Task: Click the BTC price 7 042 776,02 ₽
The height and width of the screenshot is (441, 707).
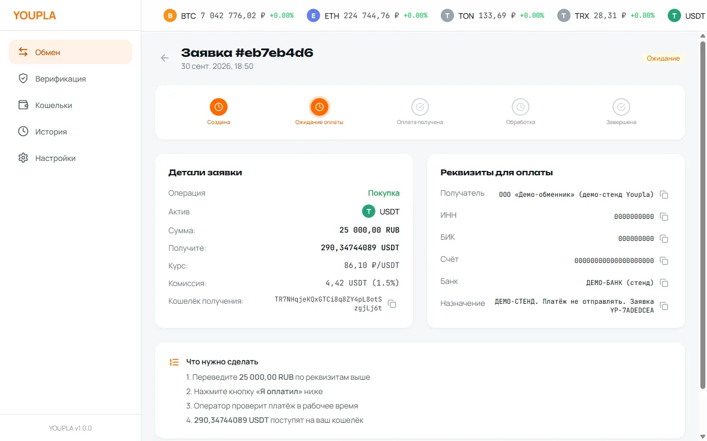Action: pos(233,15)
